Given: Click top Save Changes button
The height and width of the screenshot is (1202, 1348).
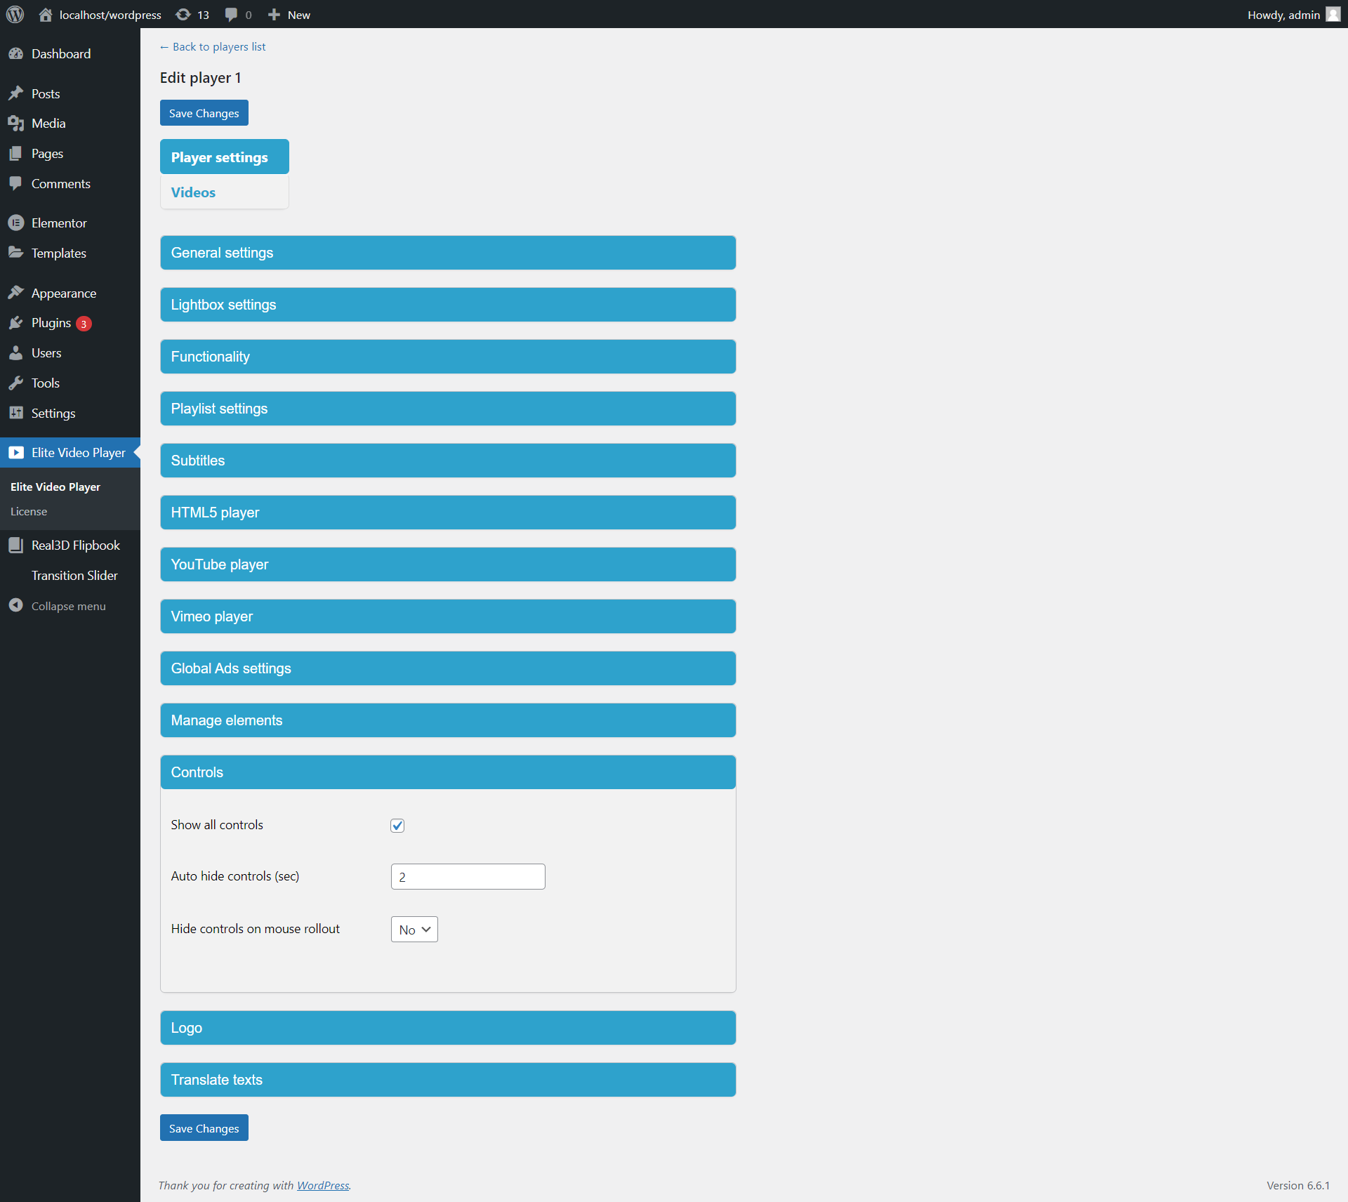Looking at the screenshot, I should click(204, 113).
